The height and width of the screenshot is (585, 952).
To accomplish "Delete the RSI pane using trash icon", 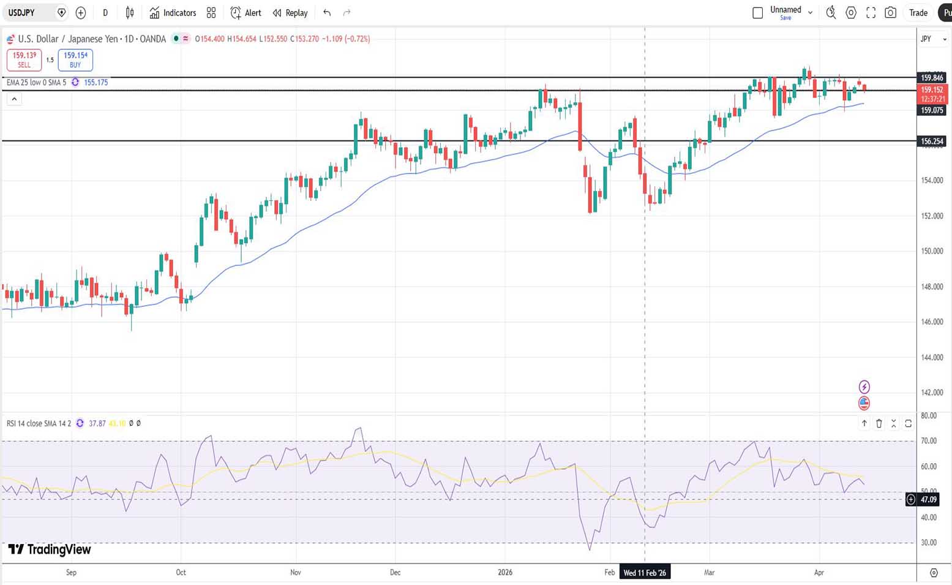I will [879, 423].
